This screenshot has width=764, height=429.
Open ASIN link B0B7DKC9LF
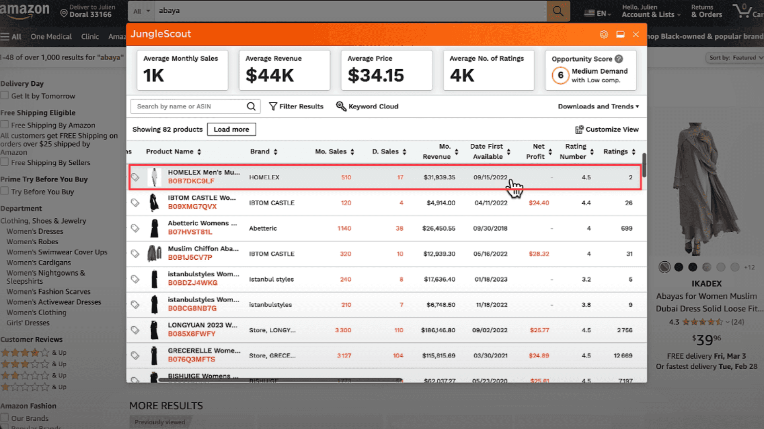191,181
